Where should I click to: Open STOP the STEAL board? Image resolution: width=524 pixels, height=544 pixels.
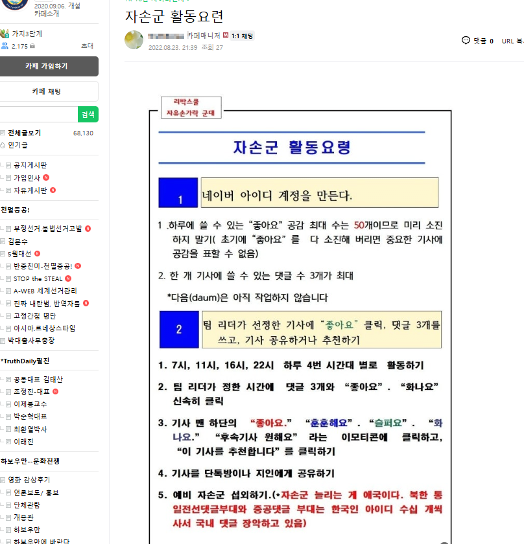click(x=38, y=279)
